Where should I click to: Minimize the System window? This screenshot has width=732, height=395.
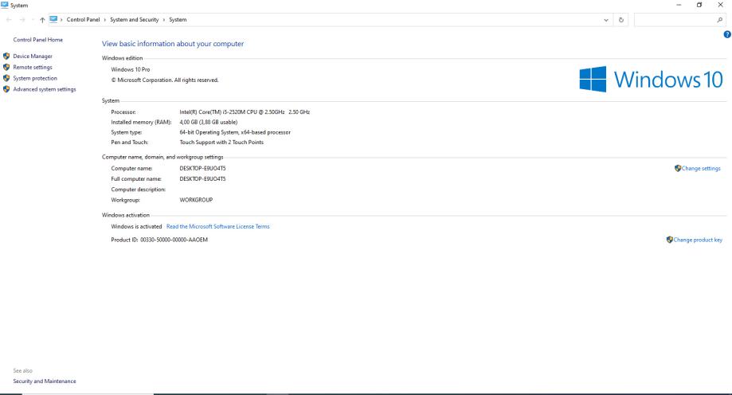pos(679,5)
